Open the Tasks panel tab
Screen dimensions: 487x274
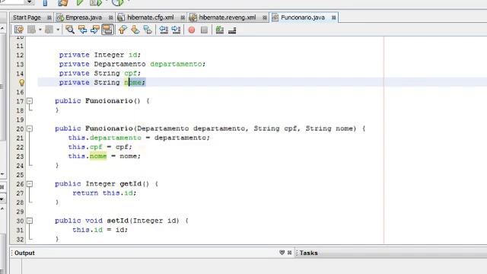308,253
